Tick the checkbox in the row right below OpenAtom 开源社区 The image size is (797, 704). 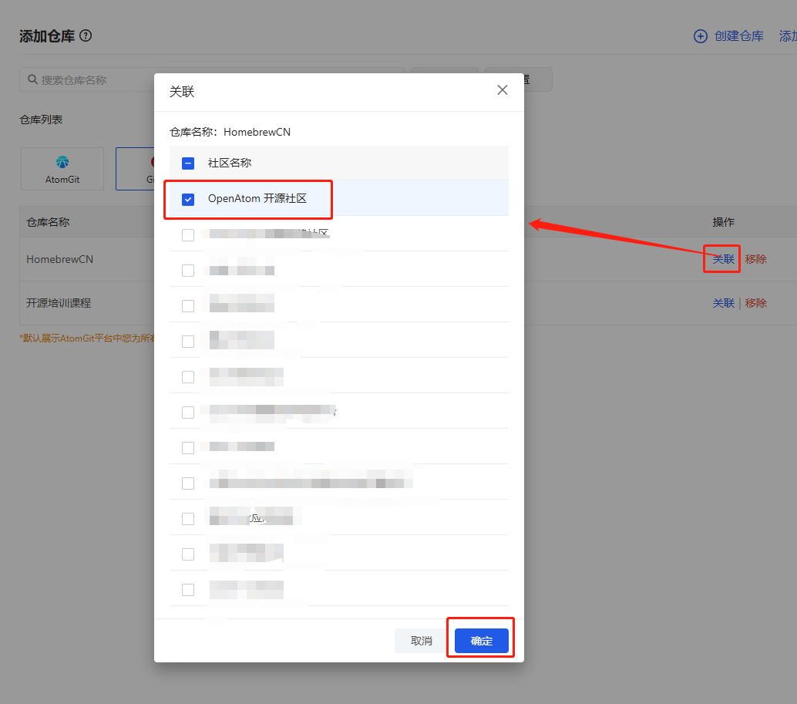pos(188,235)
